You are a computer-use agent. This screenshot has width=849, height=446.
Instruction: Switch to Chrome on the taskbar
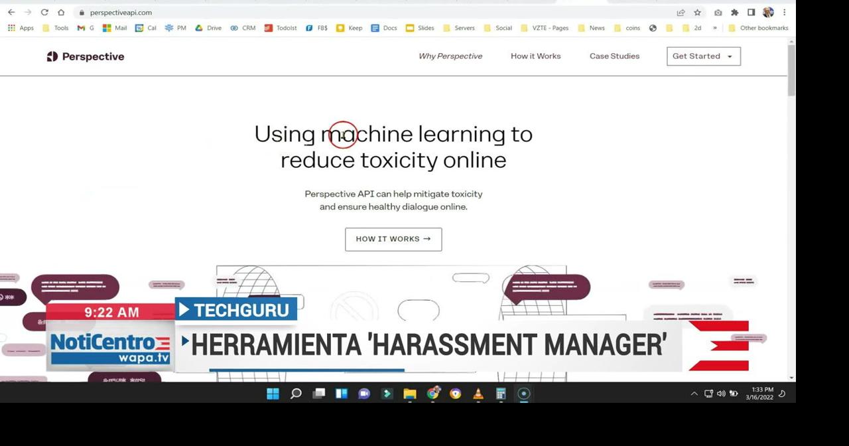pos(432,394)
